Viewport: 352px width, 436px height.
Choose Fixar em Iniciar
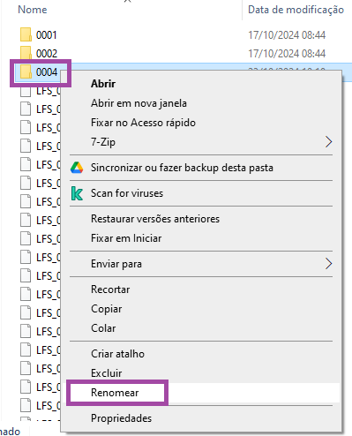126,238
